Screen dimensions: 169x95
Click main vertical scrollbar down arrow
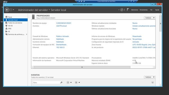(160, 85)
